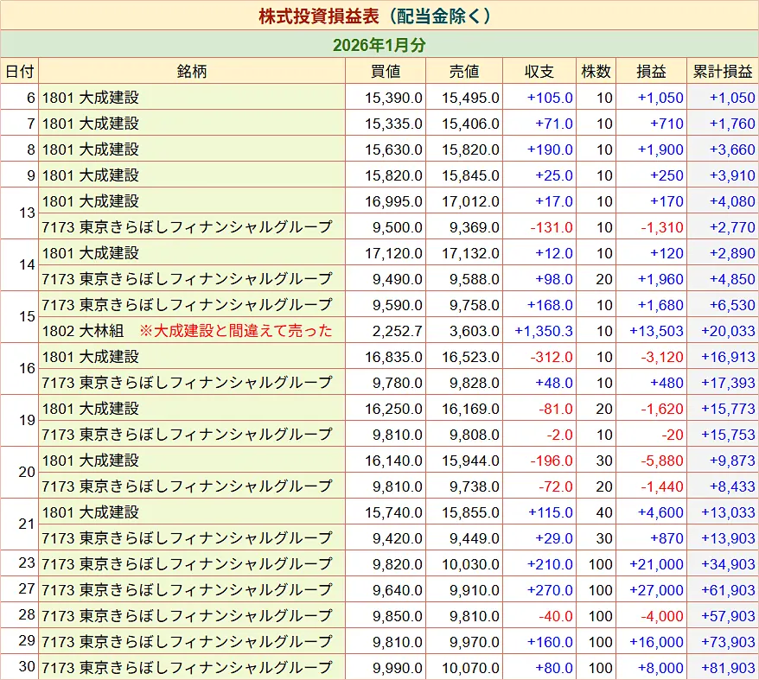759x680 pixels.
Task: Click the +1,350.3 収支 value for 大林組
Action: 540,331
